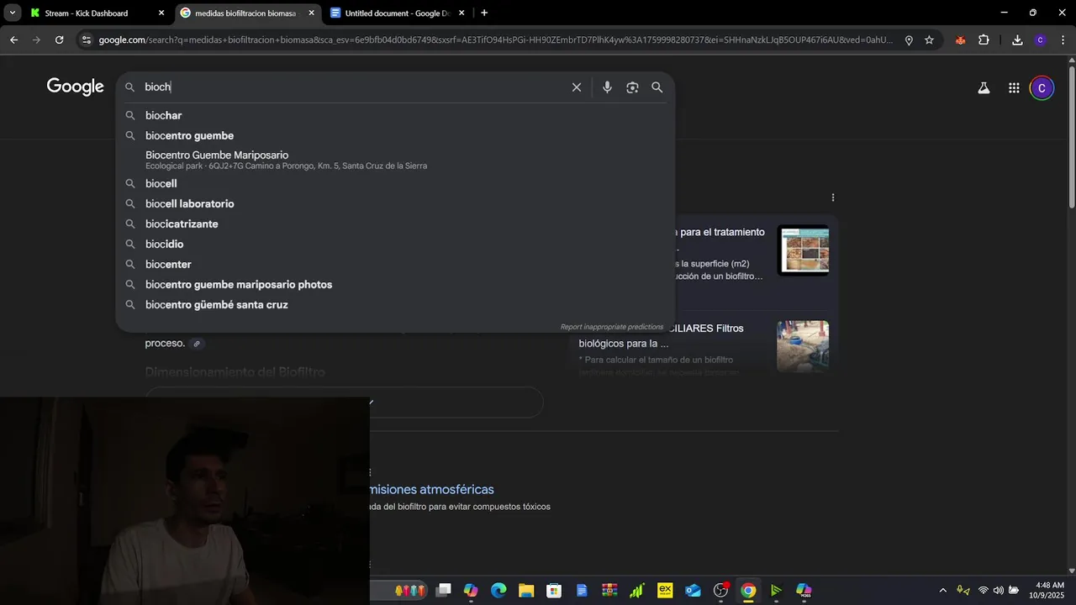
Task: Pick the biocell laboratorio suggestion
Action: click(395, 203)
